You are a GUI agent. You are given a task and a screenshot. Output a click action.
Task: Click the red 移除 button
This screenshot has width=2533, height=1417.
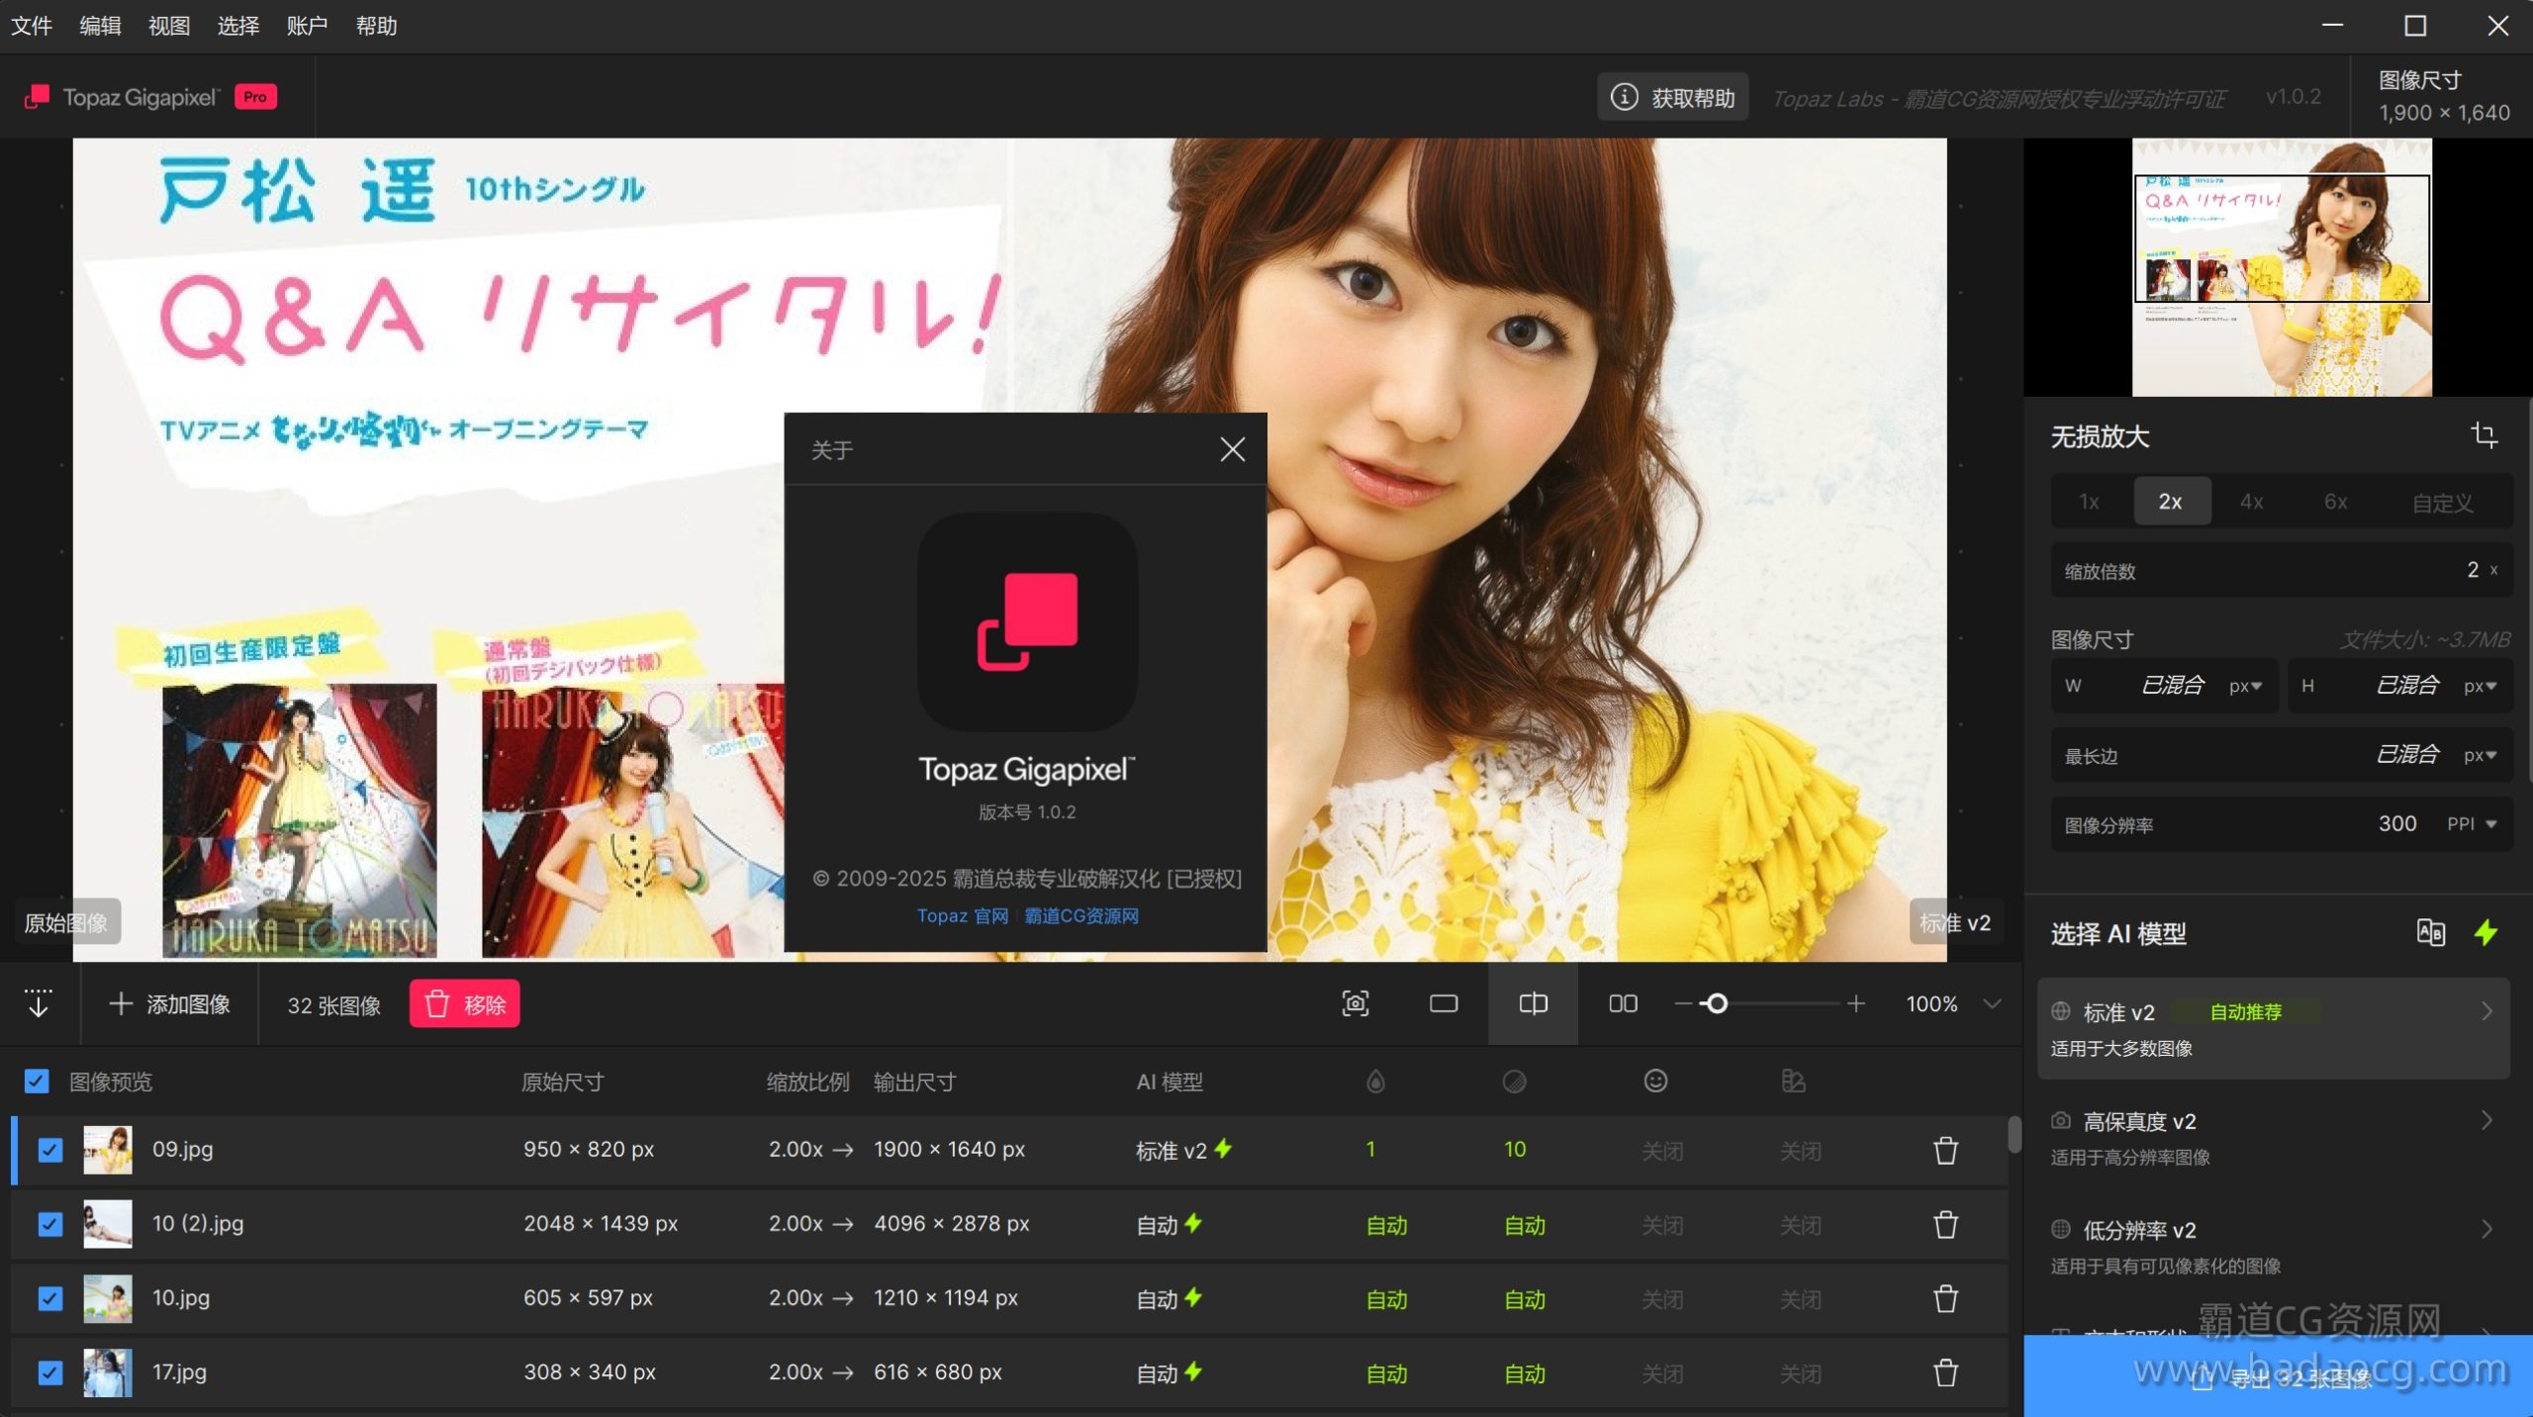pyautogui.click(x=464, y=1004)
